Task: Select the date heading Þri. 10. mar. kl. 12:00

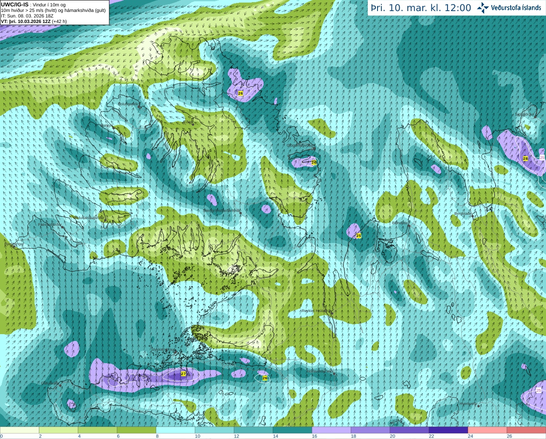Action: [421, 8]
